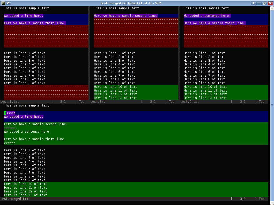Click the terminal icon in title bar

click(x=3, y=3)
